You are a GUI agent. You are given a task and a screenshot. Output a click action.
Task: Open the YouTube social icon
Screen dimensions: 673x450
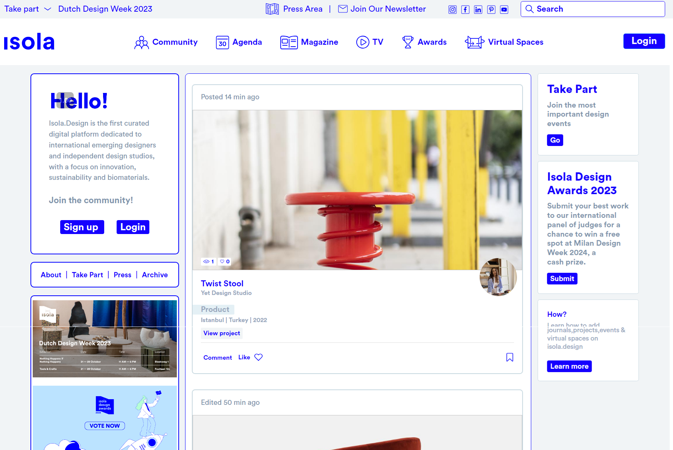click(x=504, y=10)
